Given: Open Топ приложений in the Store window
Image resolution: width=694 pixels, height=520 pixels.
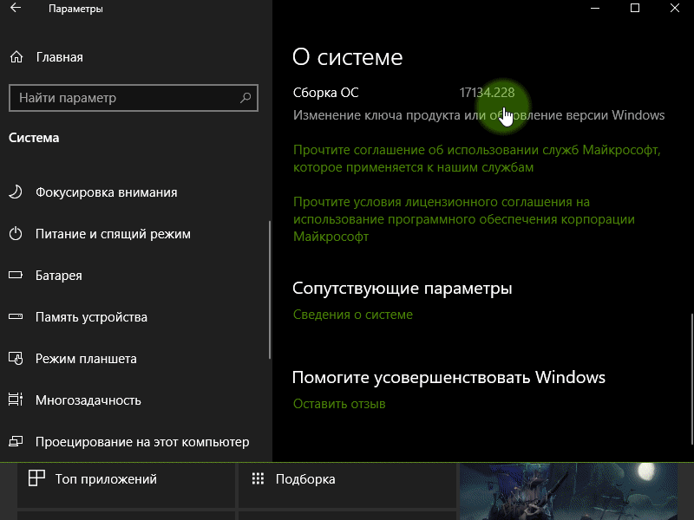Looking at the screenshot, I should (126, 485).
